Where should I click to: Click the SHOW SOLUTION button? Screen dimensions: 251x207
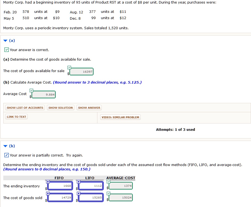pyautogui.click(x=60, y=107)
